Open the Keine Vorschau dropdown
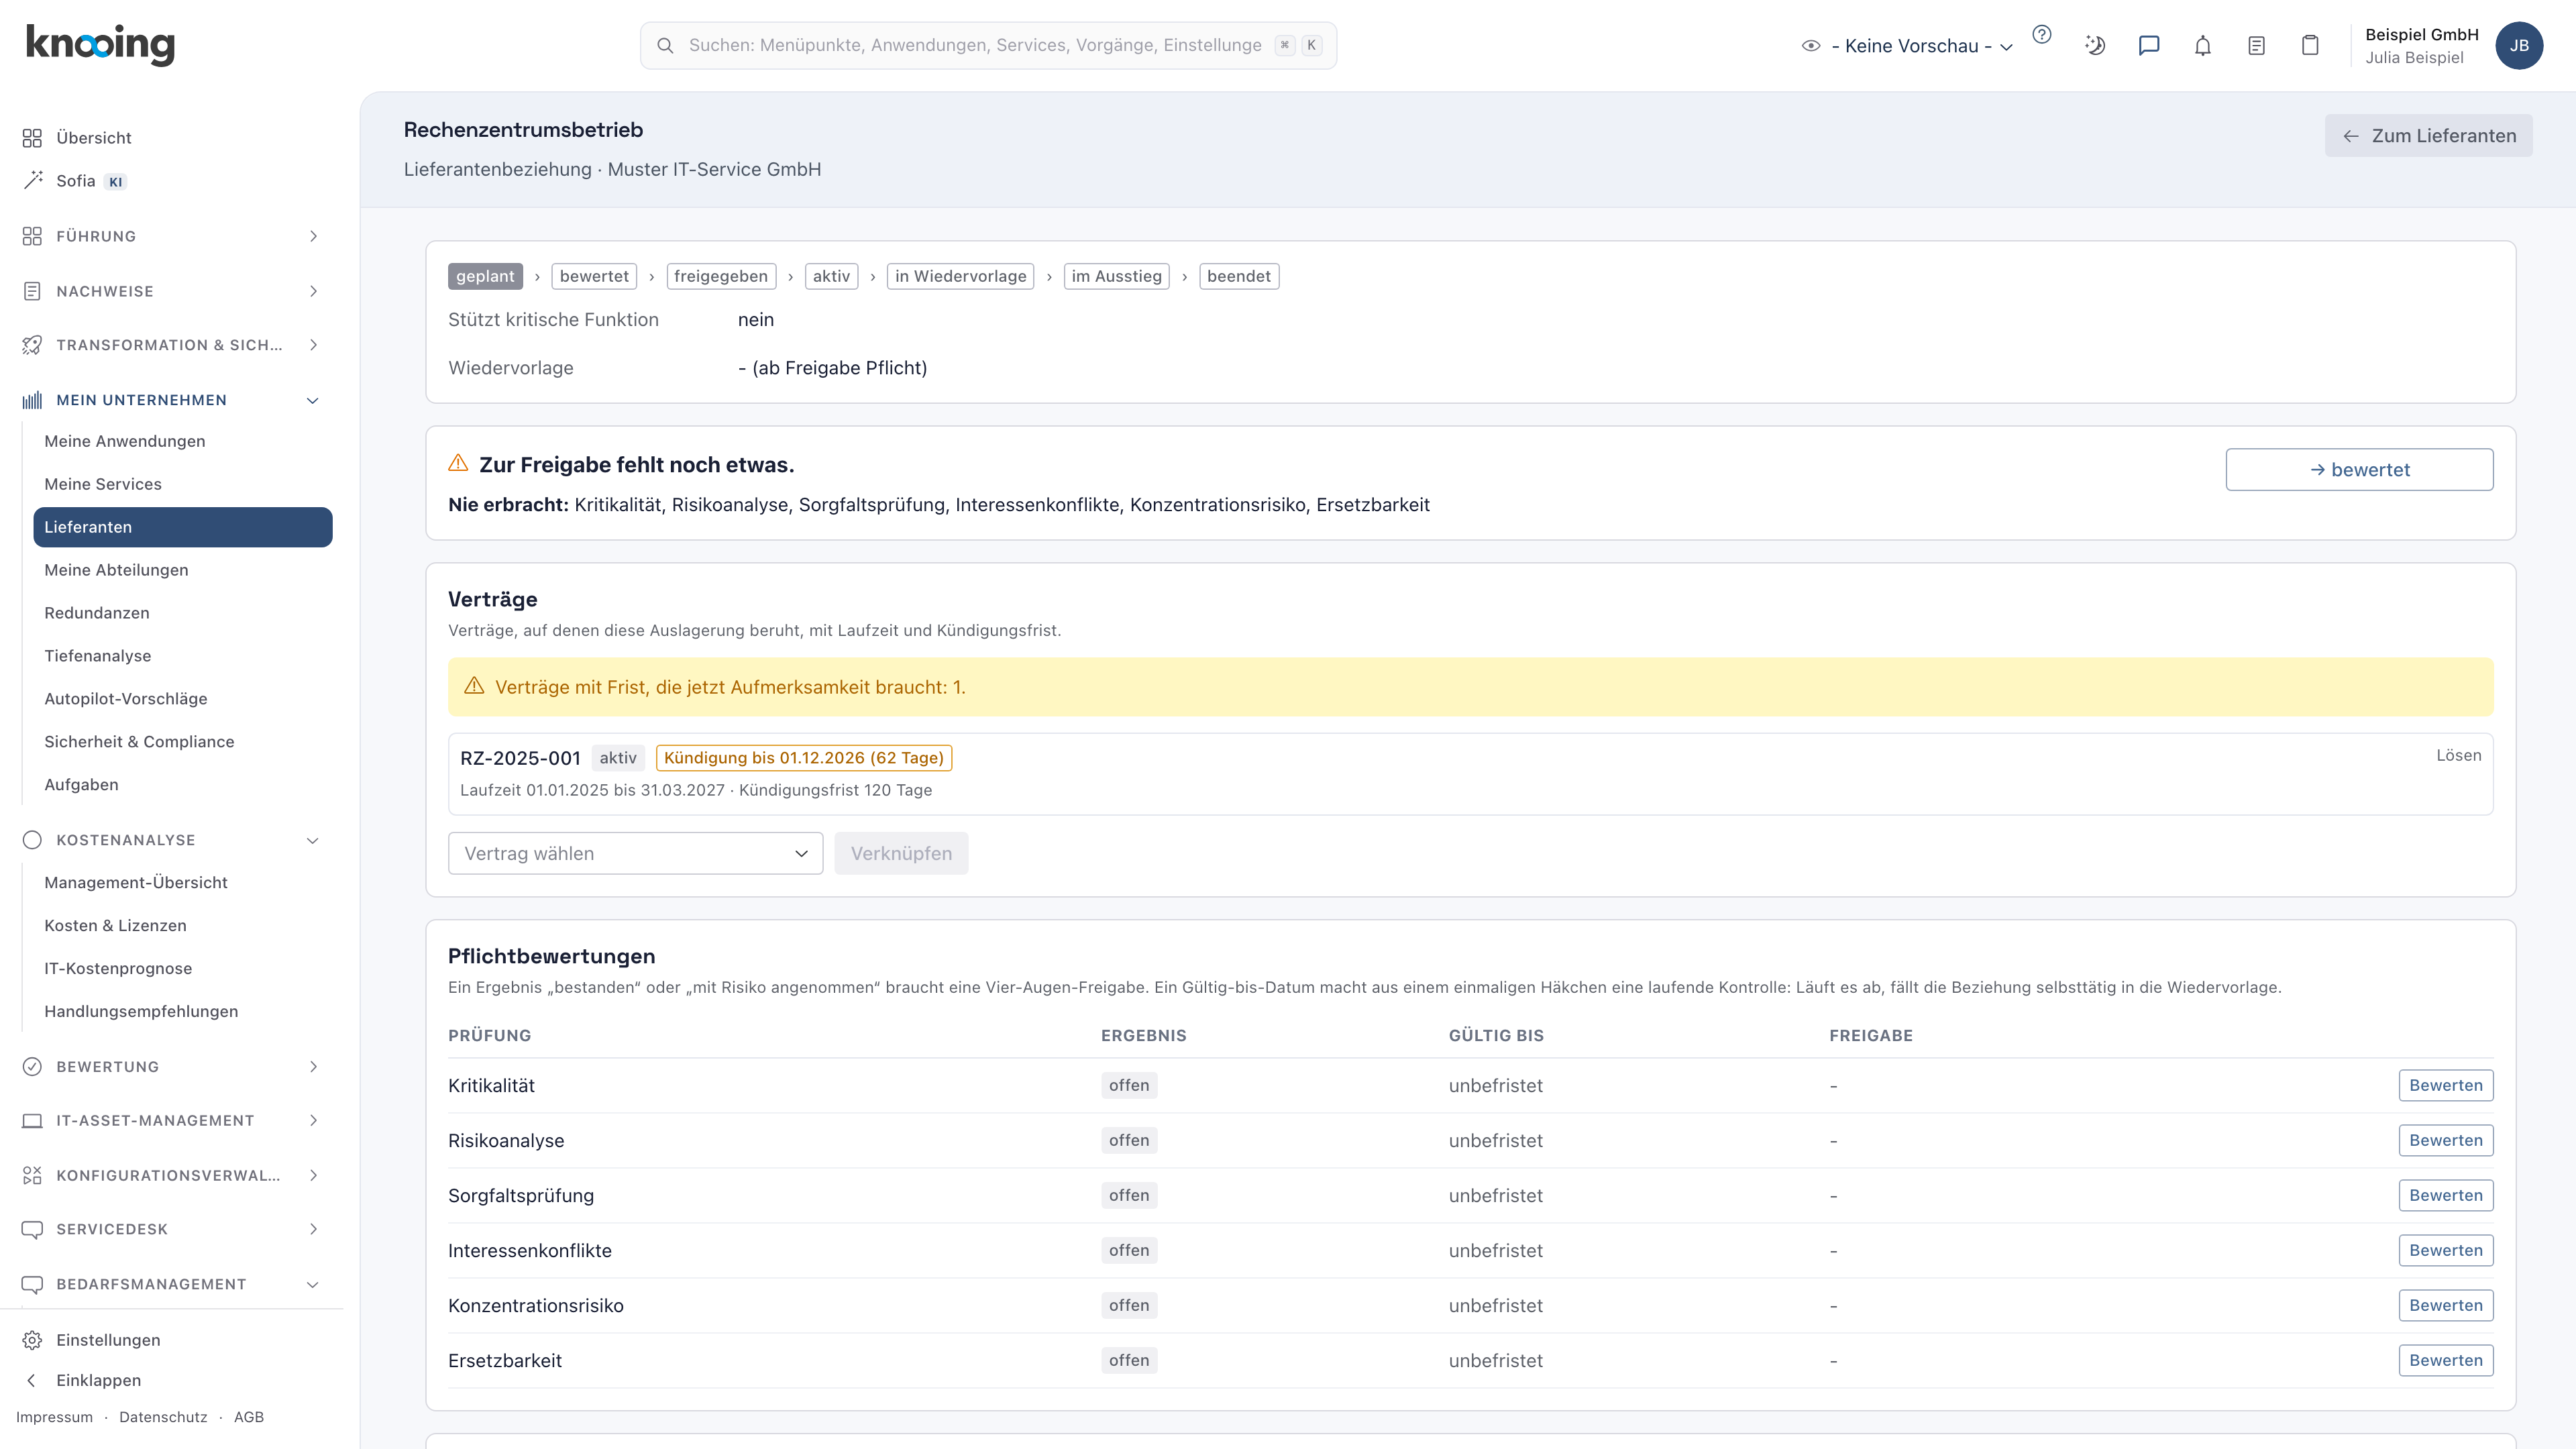The image size is (2576, 1449). pos(1907,46)
